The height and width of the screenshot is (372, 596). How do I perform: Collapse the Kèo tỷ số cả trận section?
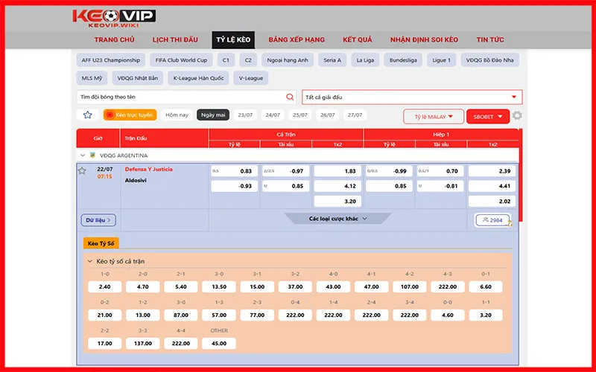90,263
